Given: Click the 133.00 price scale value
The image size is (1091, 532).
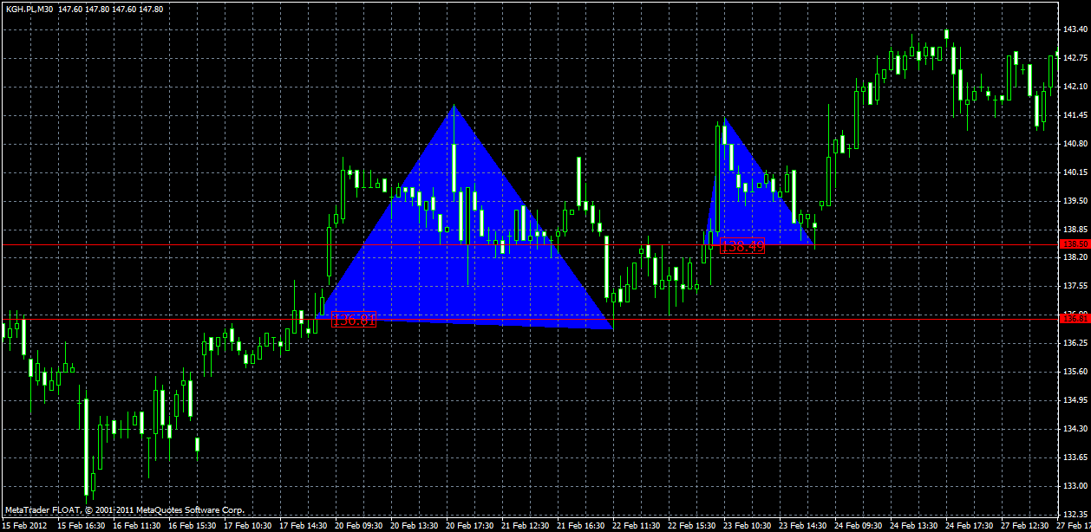Looking at the screenshot, I should 1075,486.
